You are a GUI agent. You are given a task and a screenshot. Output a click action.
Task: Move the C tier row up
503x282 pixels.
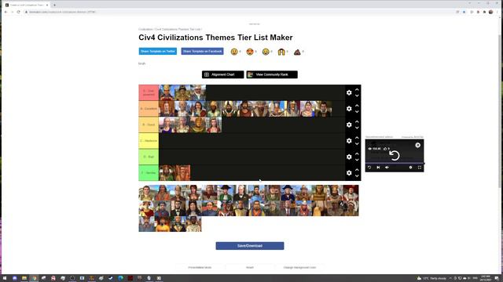tap(357, 138)
